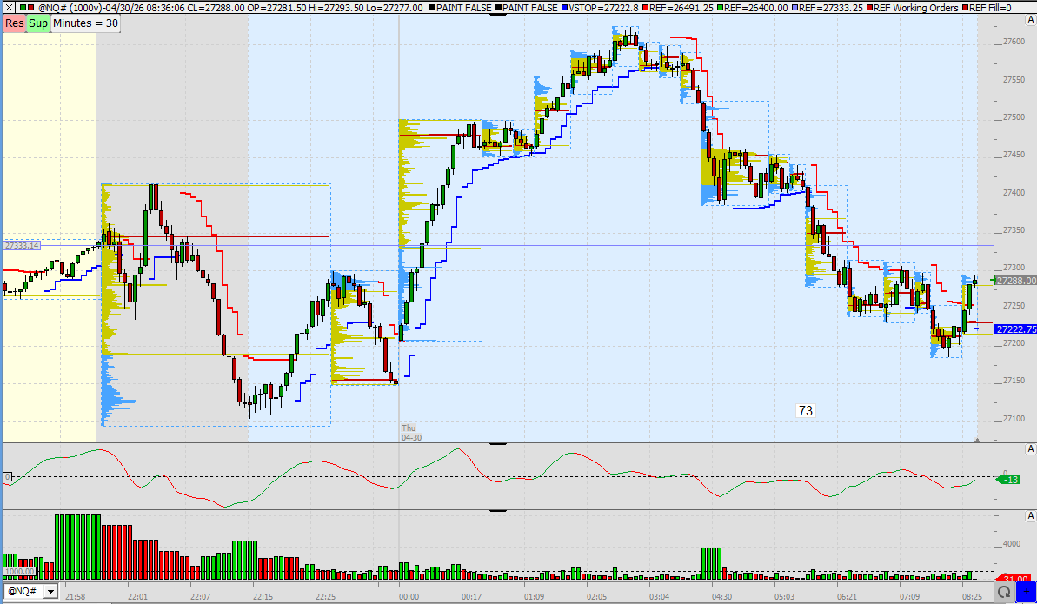This screenshot has width=1037, height=604.
Task: Click the 22:15 time axis label
Action: 263,596
